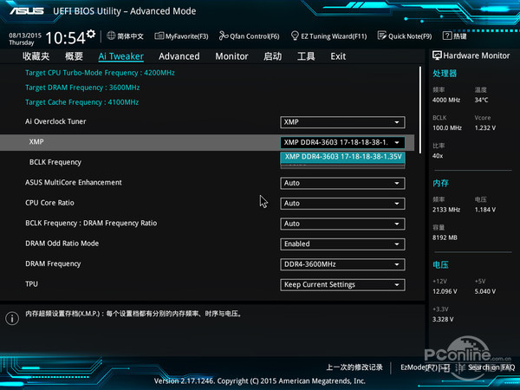The width and height of the screenshot is (520, 390).
Task: Click the Ai Overclock Tuner label
Action: click(x=55, y=121)
